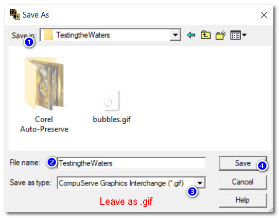Click the Save button
The image size is (279, 218).
[x=242, y=163]
